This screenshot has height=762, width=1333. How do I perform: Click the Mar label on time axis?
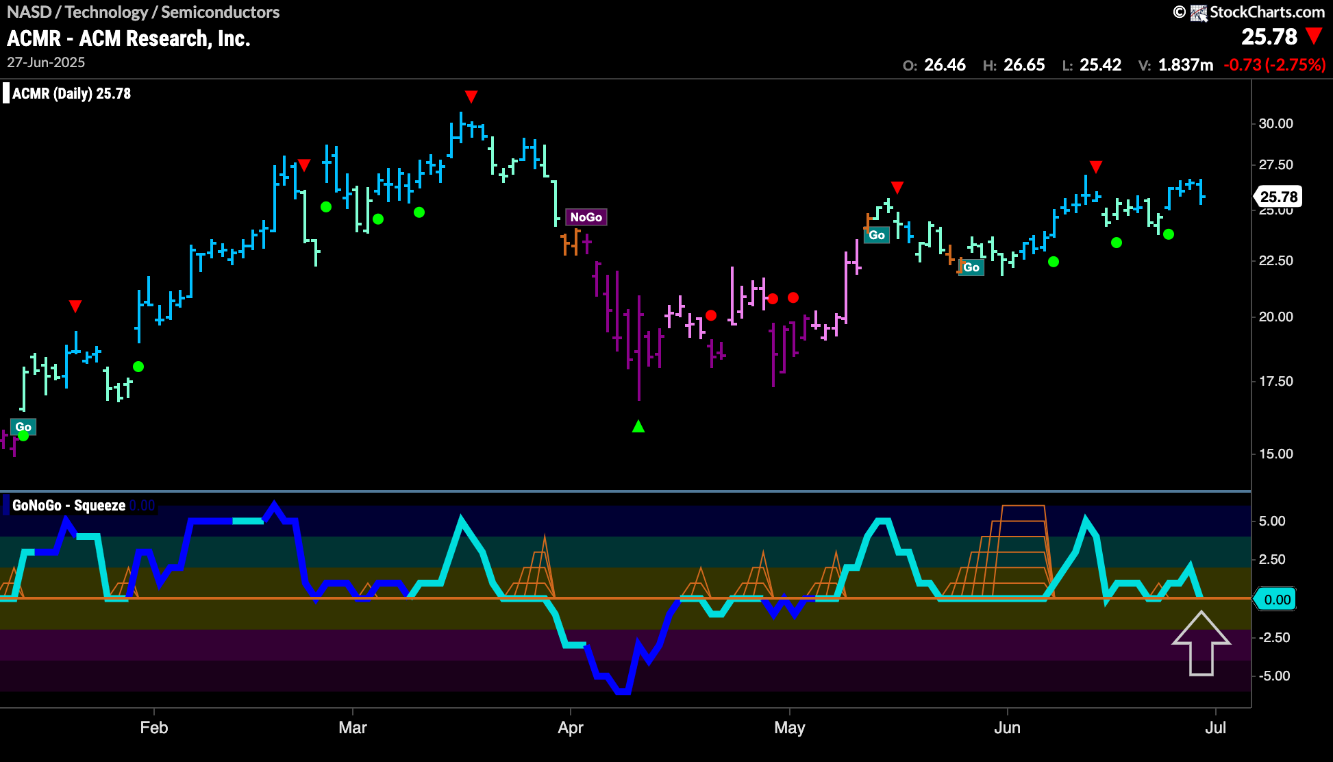[353, 728]
